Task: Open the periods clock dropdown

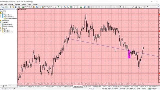Action: click(x=85, y=7)
